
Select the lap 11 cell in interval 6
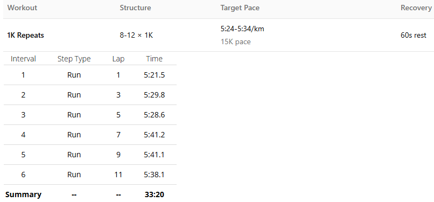click(x=118, y=175)
